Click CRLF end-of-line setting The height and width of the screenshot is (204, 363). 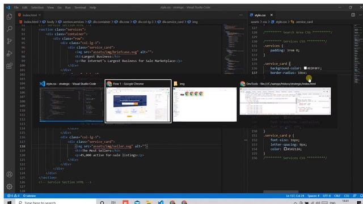click(x=337, y=195)
